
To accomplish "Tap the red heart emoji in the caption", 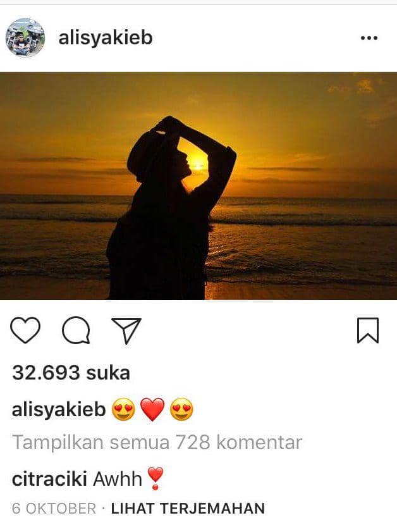I will click(152, 409).
